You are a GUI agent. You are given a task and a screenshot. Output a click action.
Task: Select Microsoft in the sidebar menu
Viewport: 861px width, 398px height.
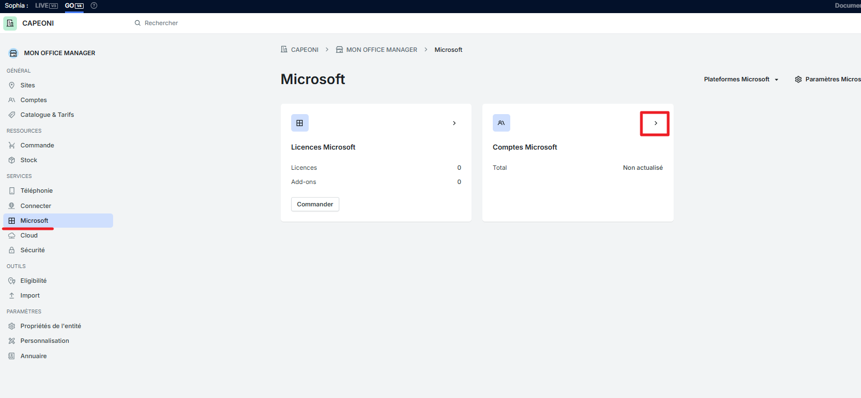pyautogui.click(x=58, y=221)
